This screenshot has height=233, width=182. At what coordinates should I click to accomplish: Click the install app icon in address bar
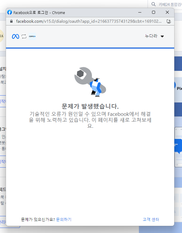[x=169, y=22]
